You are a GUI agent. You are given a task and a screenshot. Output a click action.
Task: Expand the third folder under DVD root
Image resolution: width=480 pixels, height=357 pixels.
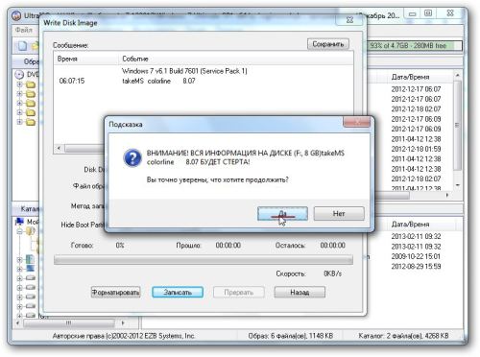tap(19, 103)
